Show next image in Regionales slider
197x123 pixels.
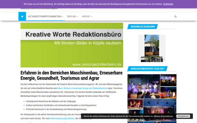(164, 59)
